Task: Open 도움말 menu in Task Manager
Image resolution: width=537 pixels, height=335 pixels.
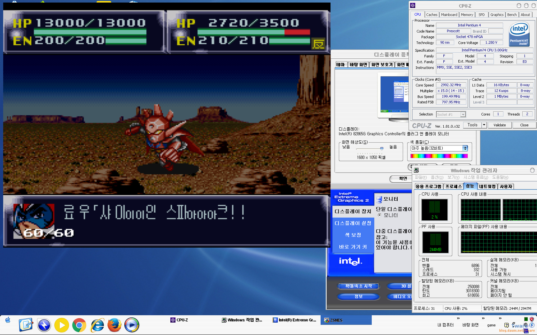Action: [500, 177]
